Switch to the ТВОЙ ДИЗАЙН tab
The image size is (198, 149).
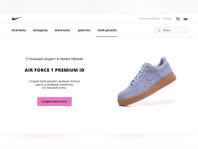coord(107,30)
